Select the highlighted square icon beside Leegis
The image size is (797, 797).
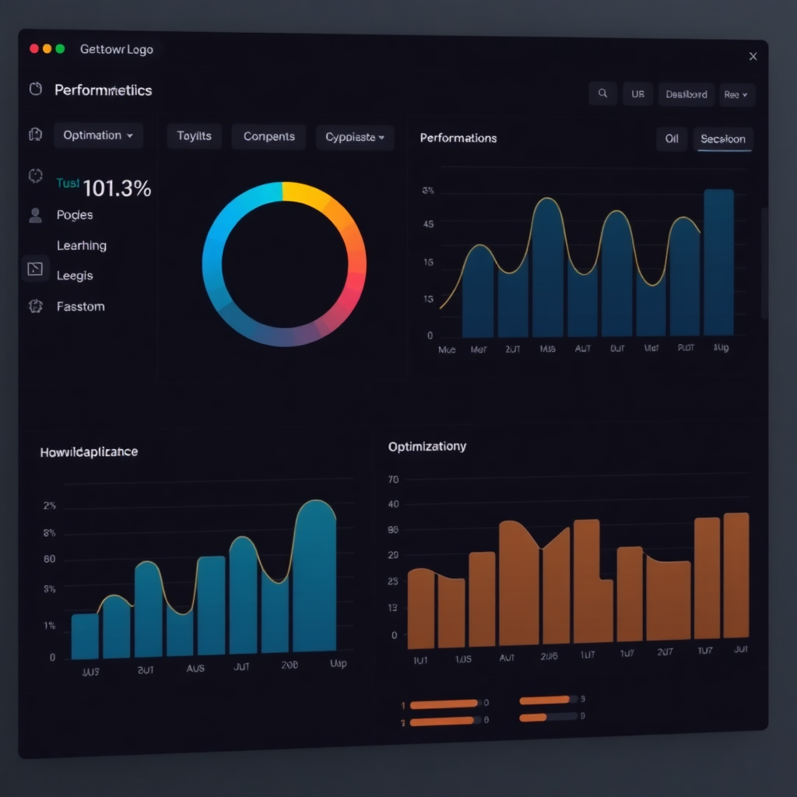(35, 269)
